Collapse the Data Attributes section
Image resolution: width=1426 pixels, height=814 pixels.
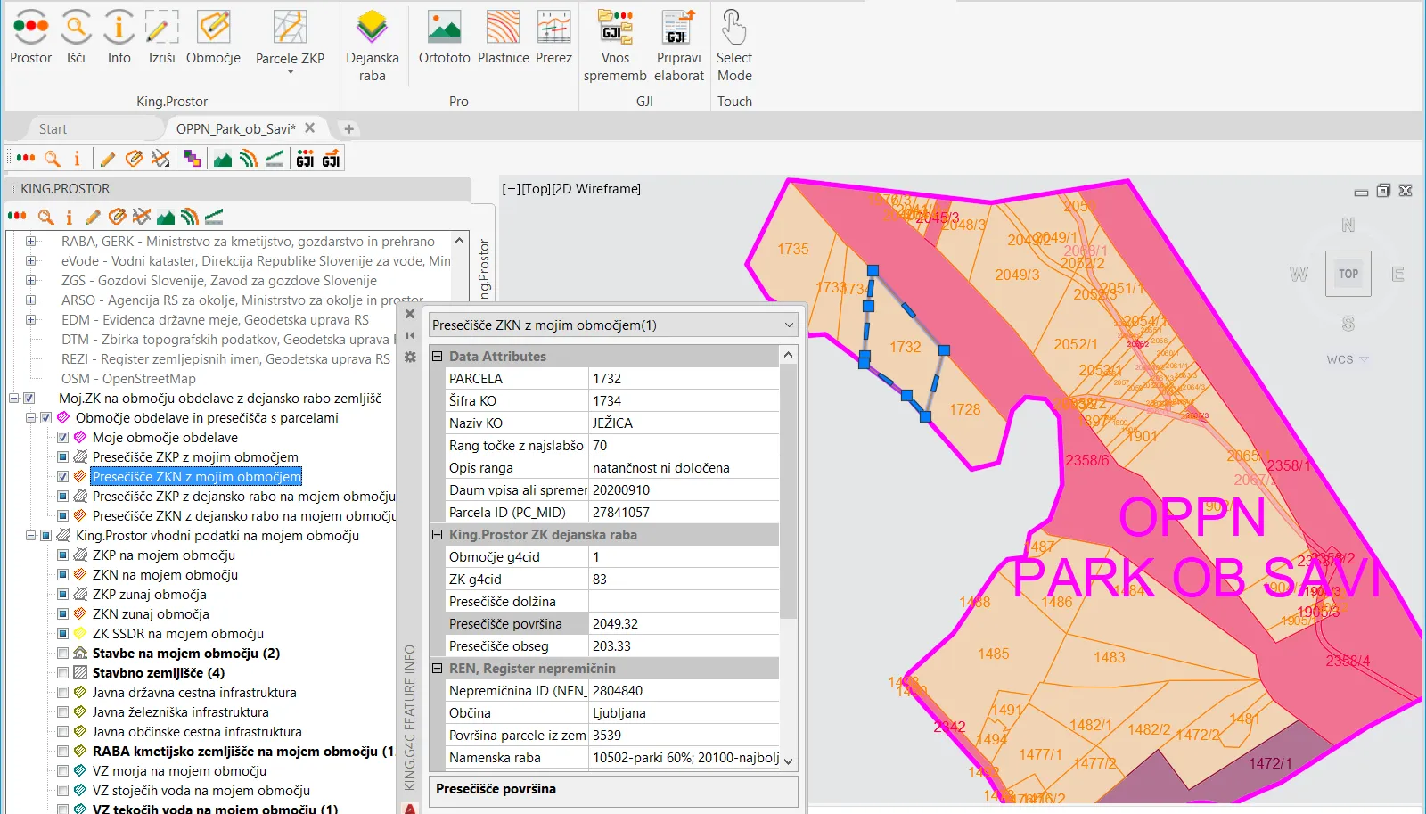(x=438, y=357)
